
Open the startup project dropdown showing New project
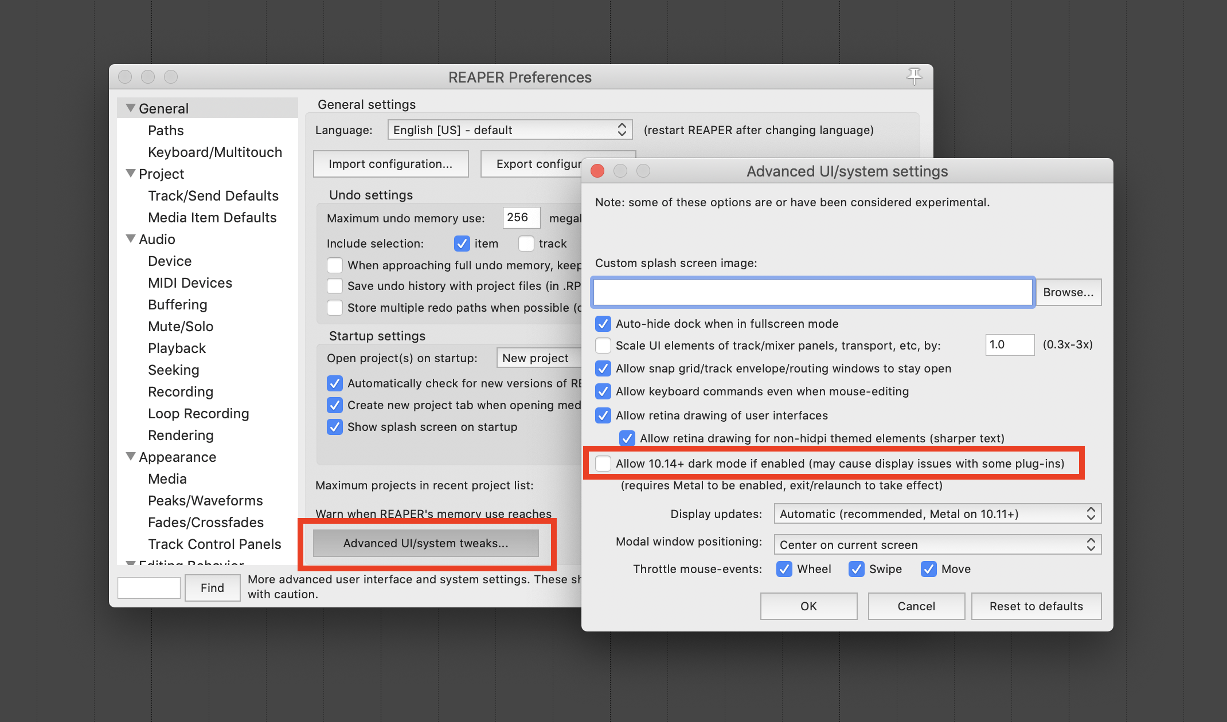tap(538, 358)
